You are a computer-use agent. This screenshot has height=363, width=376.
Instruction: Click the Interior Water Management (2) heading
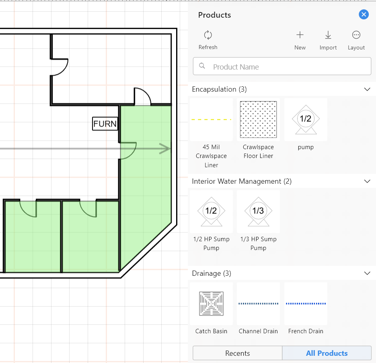point(242,181)
